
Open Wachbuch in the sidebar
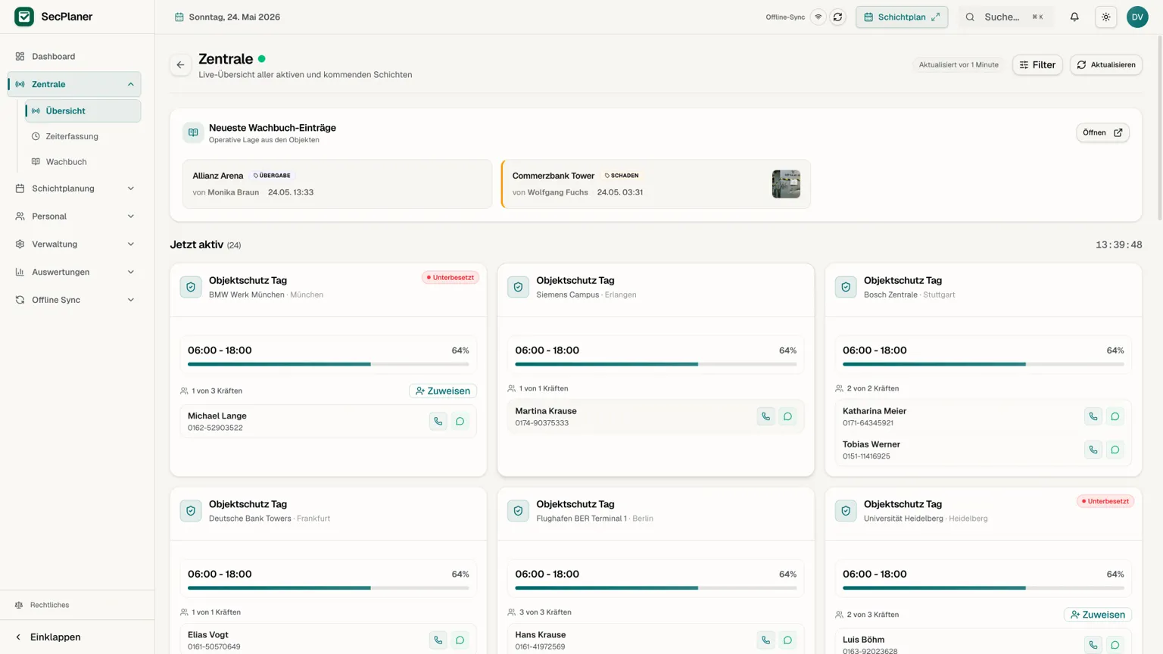click(83, 162)
